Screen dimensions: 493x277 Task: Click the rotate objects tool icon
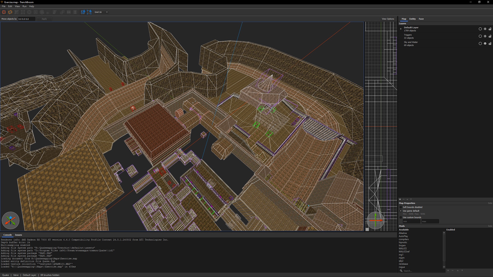[42, 12]
